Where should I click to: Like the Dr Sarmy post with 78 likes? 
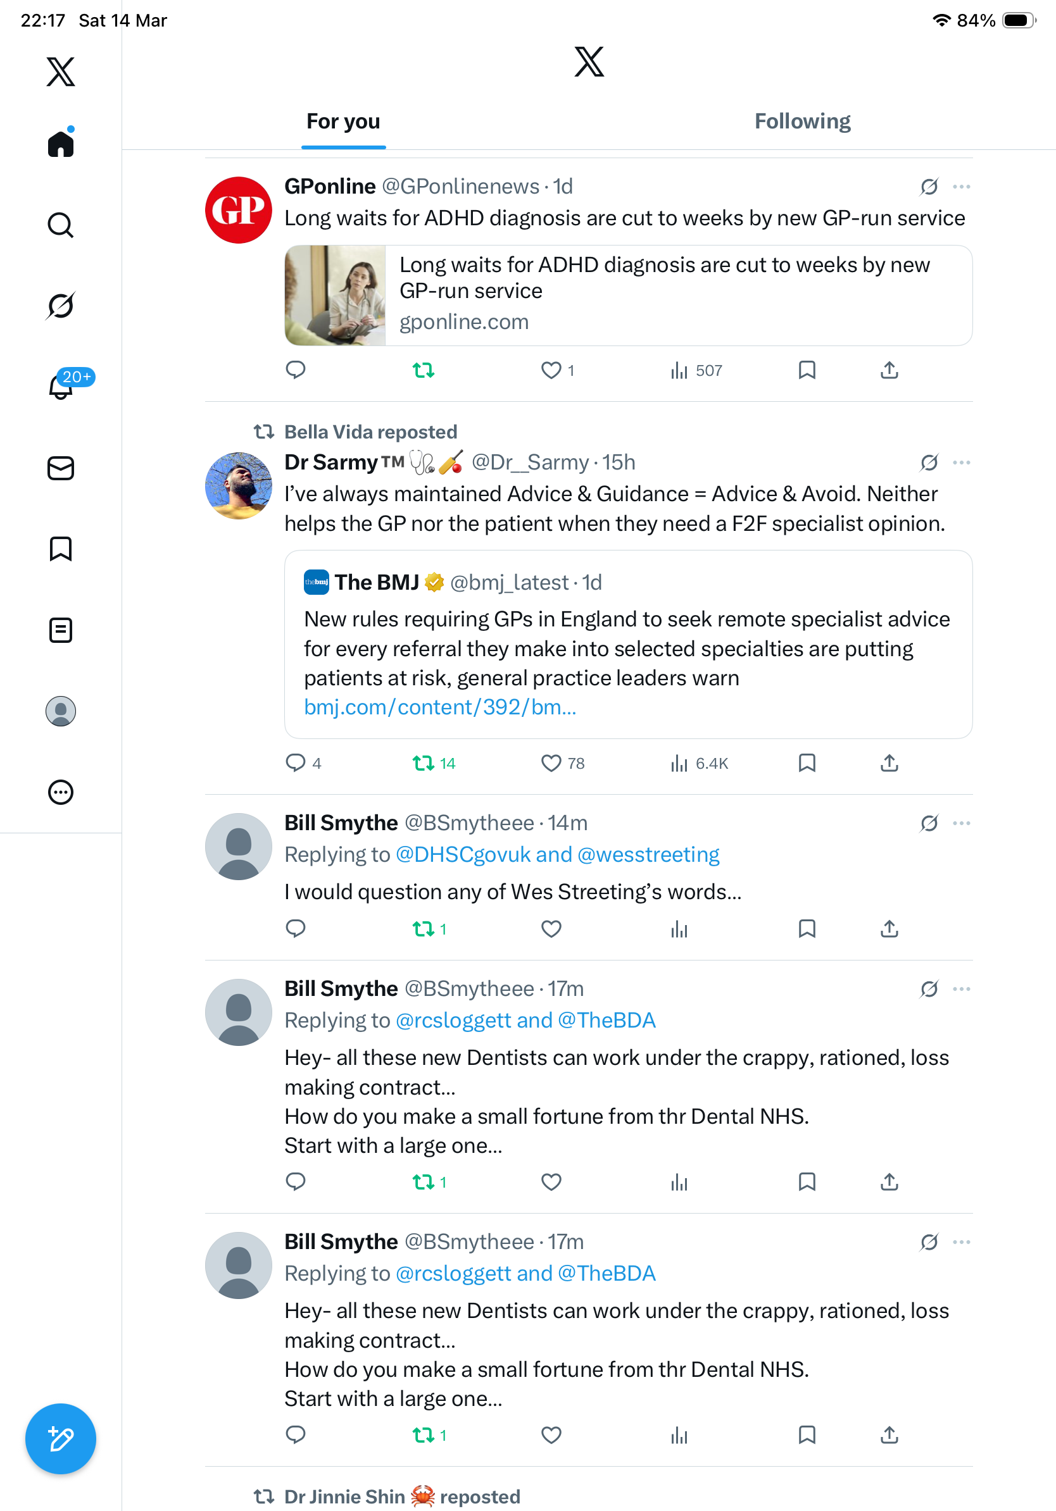(551, 762)
